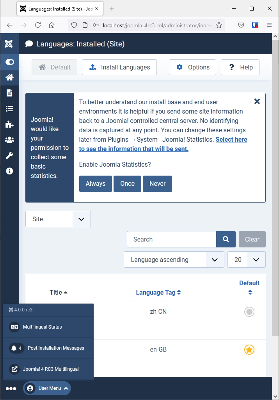Toggle the sidebar menu switch icon
The width and height of the screenshot is (279, 400).
pos(10,62)
